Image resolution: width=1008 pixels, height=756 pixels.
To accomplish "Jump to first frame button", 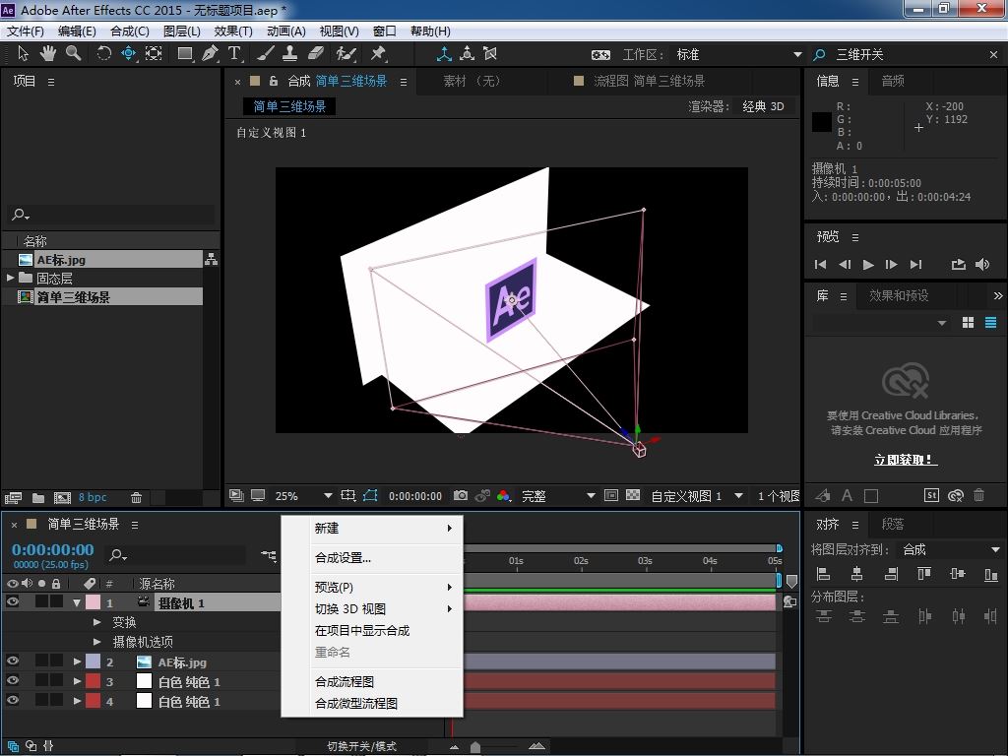I will [820, 264].
